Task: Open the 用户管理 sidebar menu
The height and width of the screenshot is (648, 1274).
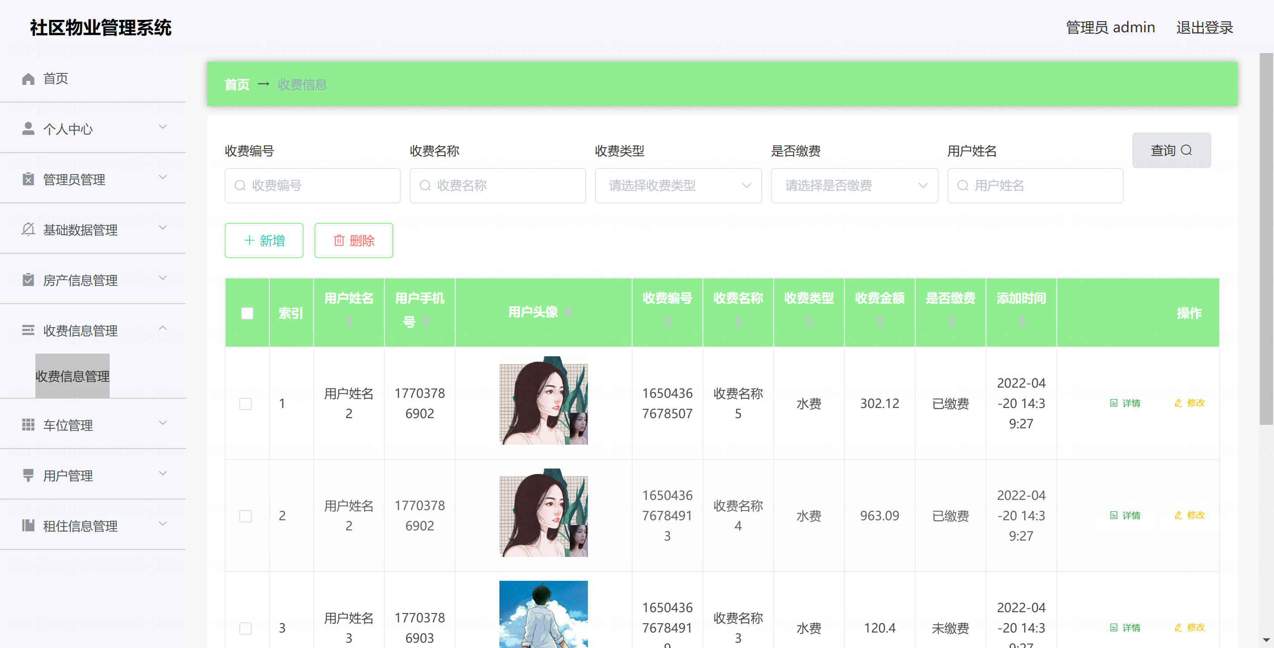Action: point(93,475)
